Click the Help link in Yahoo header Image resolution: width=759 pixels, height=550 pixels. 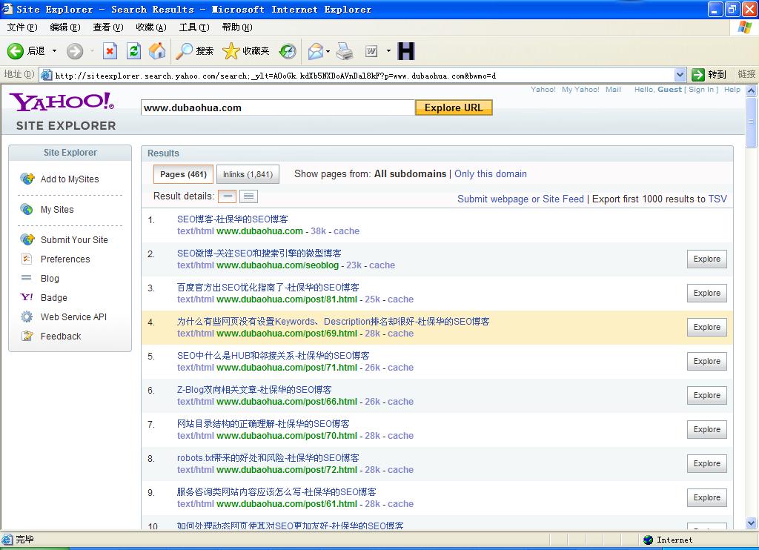(x=732, y=90)
